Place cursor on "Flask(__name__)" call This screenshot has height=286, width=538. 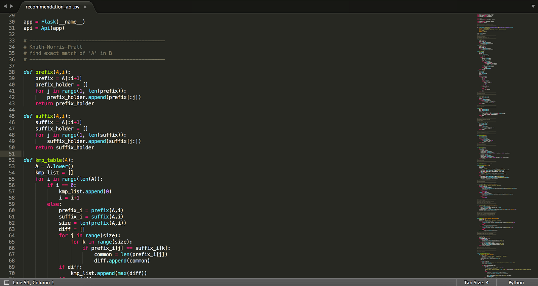pyautogui.click(x=63, y=22)
